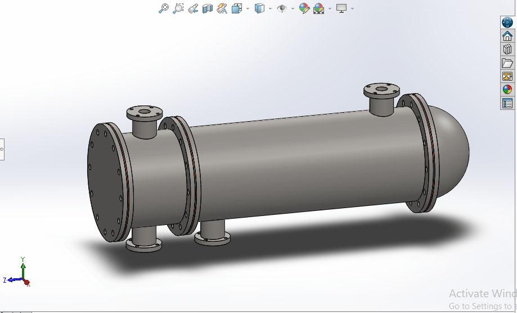The width and height of the screenshot is (517, 313).
Task: Expand the collapsed left panel handle
Action: click(x=2, y=150)
